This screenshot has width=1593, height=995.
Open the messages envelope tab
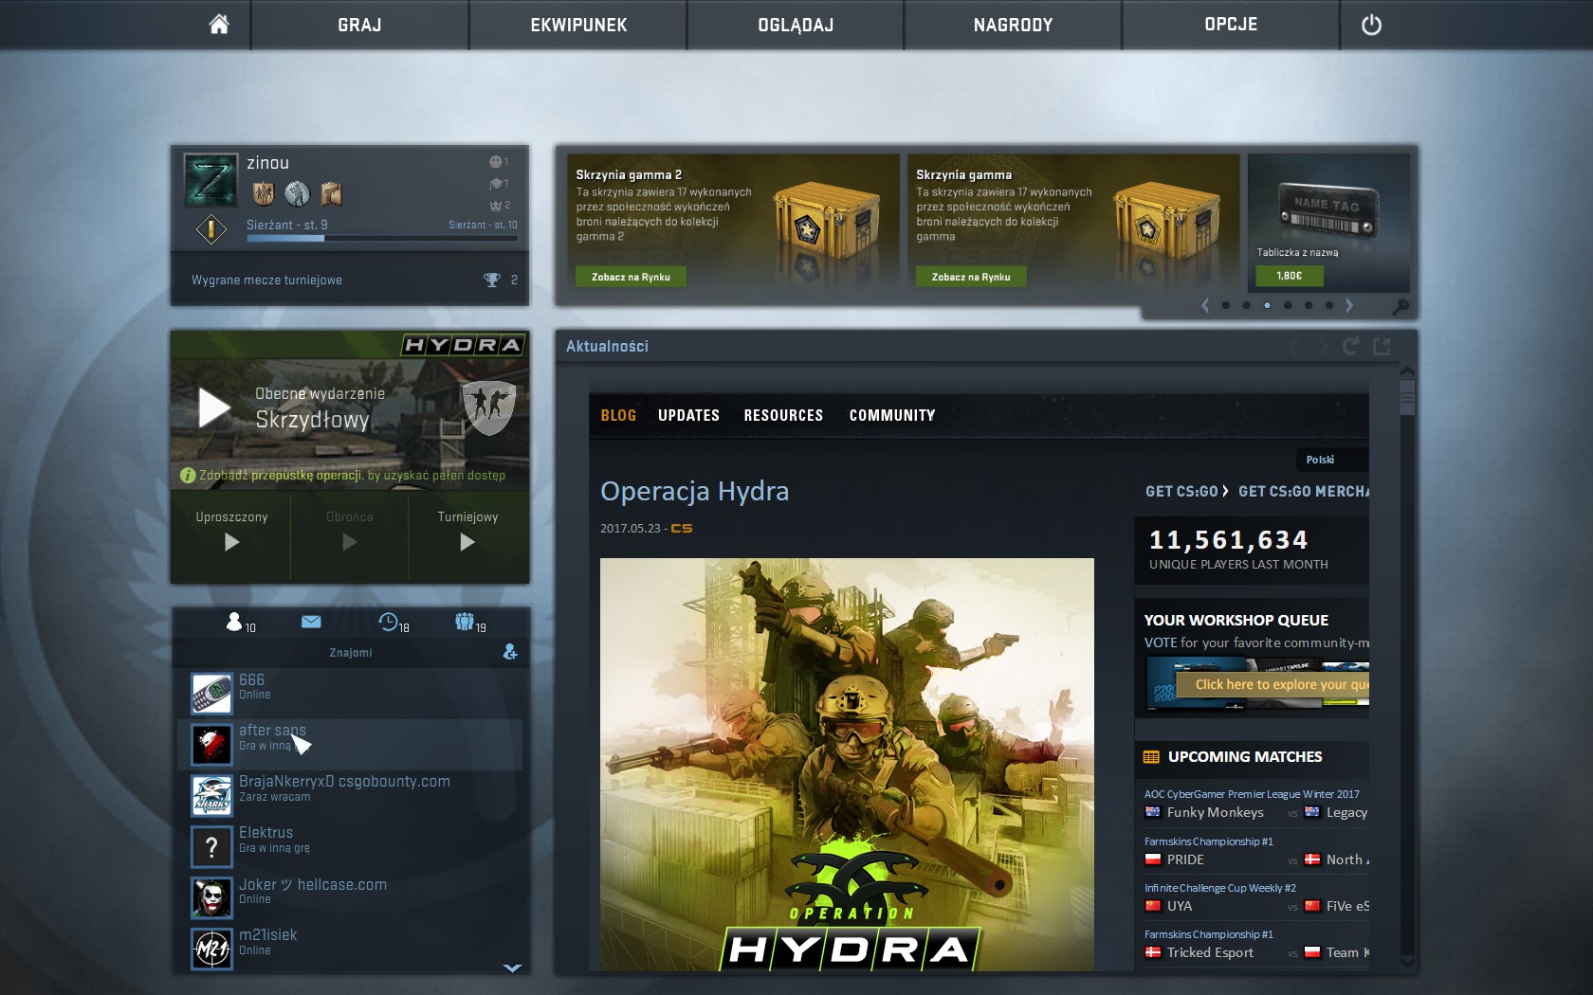coord(311,622)
